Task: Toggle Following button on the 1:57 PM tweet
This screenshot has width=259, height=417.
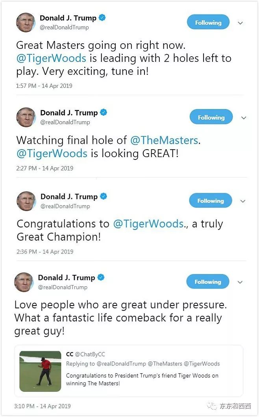Action: (208, 22)
